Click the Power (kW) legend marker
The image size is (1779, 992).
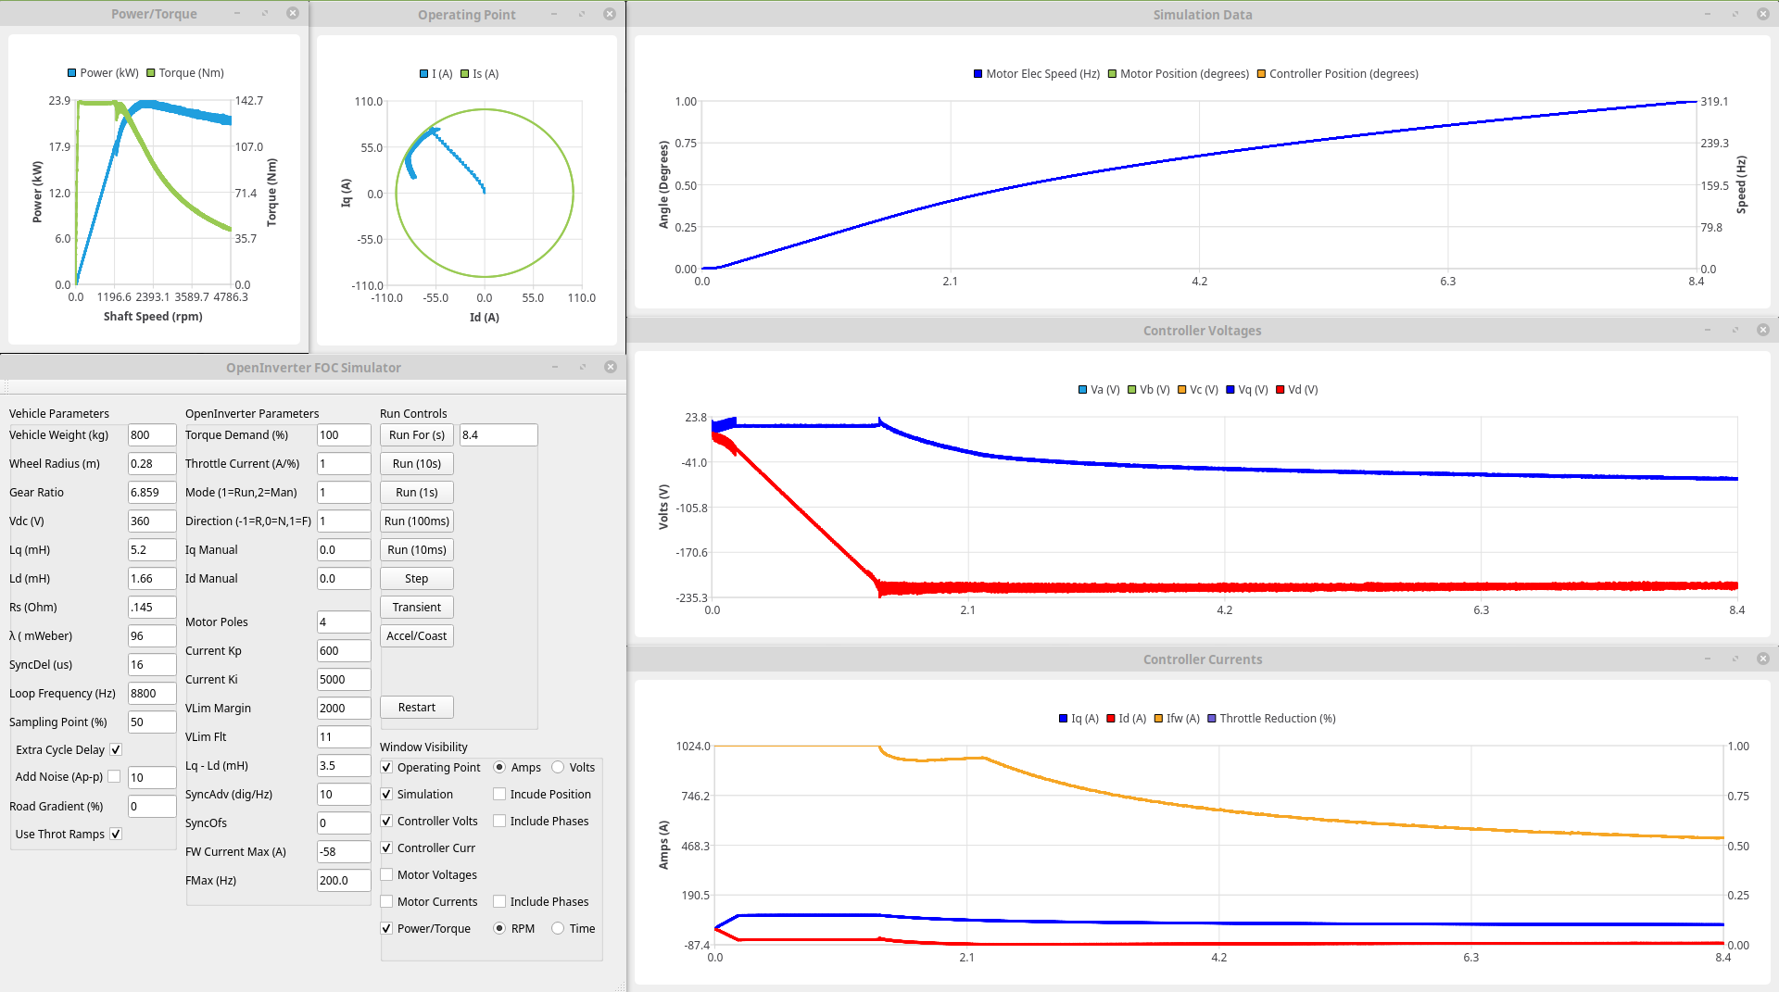click(72, 73)
